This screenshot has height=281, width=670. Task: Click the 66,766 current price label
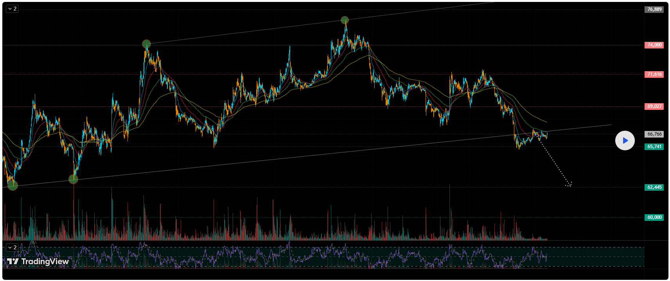click(x=654, y=134)
